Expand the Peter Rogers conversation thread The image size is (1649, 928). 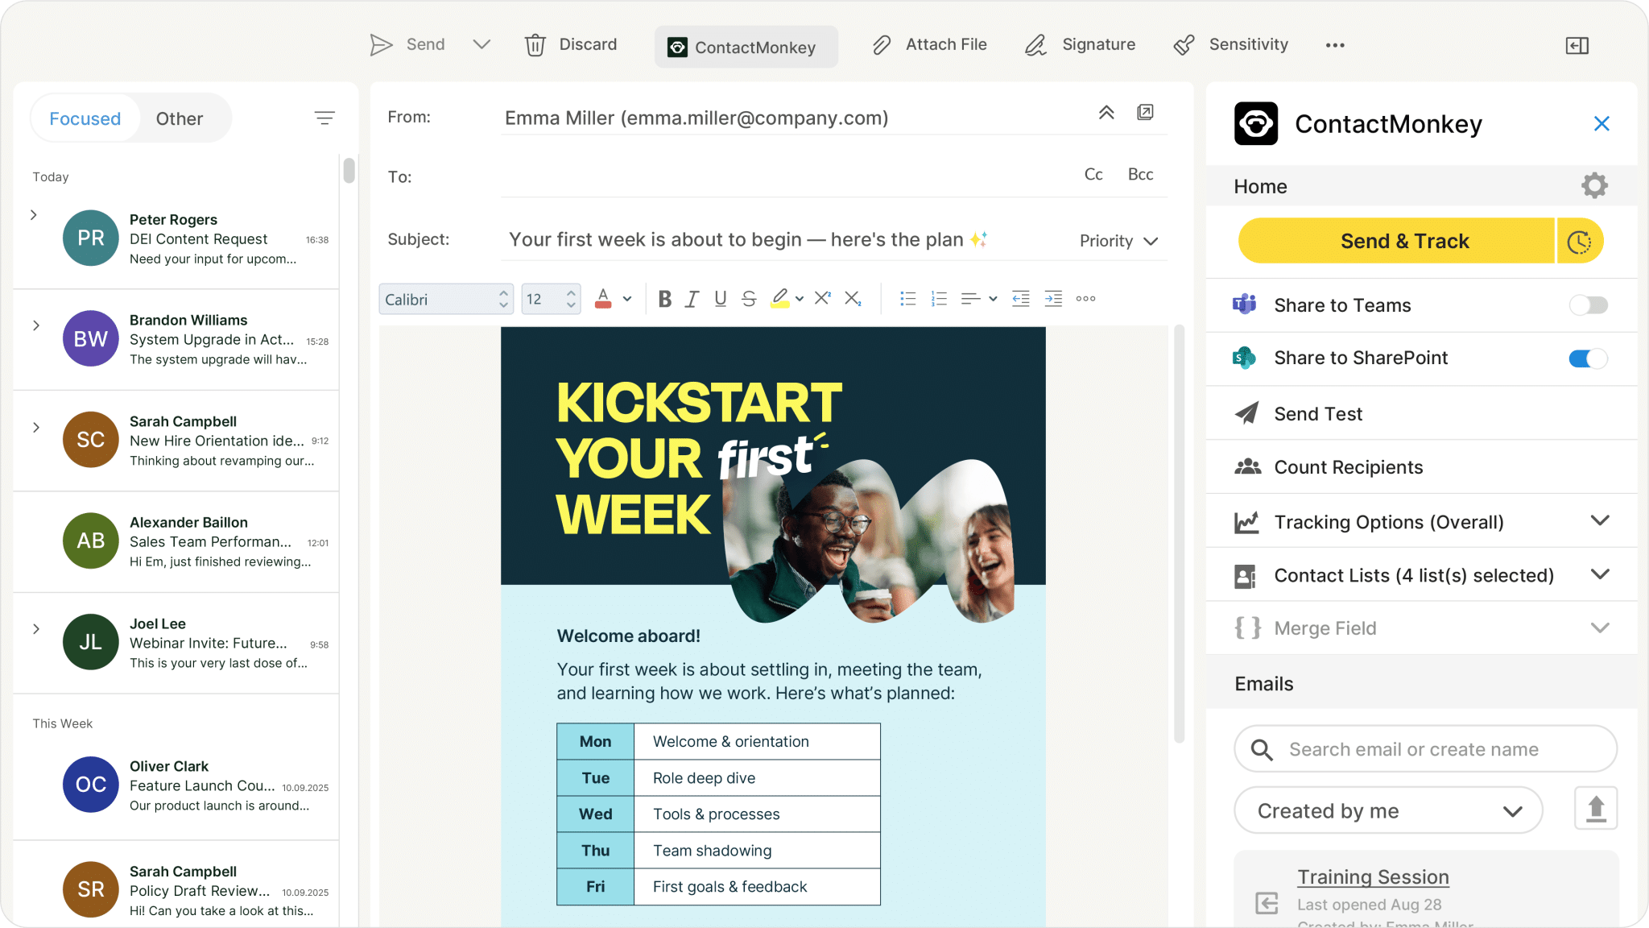34,215
